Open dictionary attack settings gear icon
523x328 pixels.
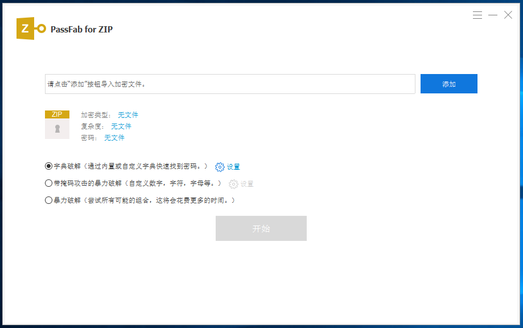[x=220, y=167]
